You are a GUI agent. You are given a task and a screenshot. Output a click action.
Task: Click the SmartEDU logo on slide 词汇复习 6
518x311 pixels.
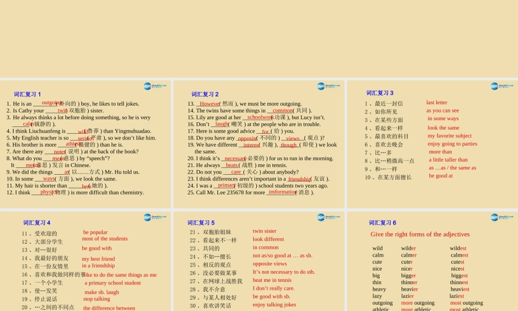point(494,217)
